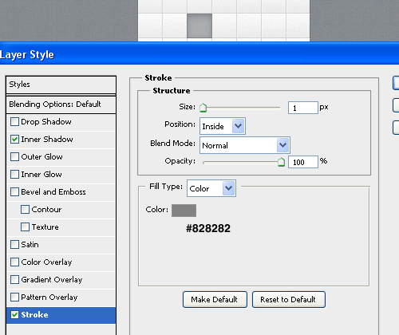Turn on the Texture checkbox

tap(25, 227)
